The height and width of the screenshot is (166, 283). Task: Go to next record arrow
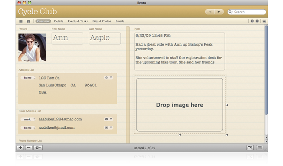219,12
